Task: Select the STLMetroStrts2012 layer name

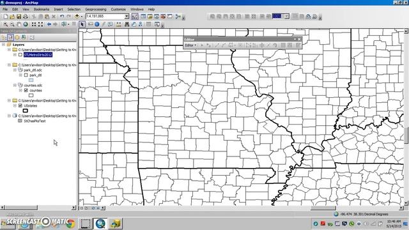Action: point(38,55)
